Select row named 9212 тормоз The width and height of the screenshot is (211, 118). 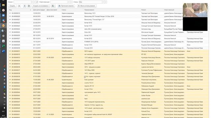point(108,51)
